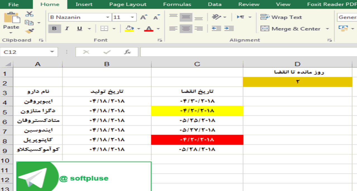
Task: Set Middle Align vertical alignment
Action: (x=186, y=17)
